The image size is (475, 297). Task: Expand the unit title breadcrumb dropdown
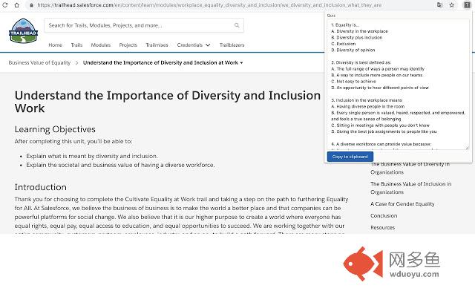click(x=163, y=62)
